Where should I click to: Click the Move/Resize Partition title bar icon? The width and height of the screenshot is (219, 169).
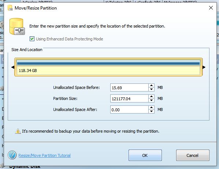pos(10,8)
